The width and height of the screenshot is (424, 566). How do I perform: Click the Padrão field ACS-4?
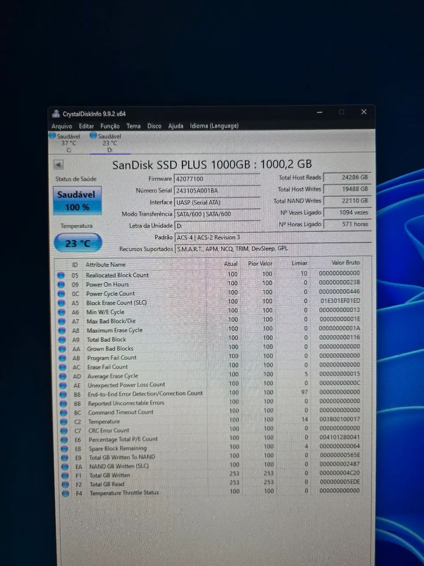point(273,237)
